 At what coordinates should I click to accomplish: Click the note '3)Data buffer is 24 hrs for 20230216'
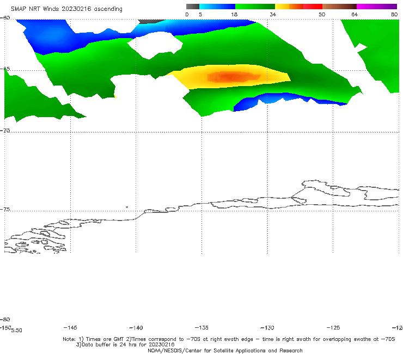click(x=125, y=345)
